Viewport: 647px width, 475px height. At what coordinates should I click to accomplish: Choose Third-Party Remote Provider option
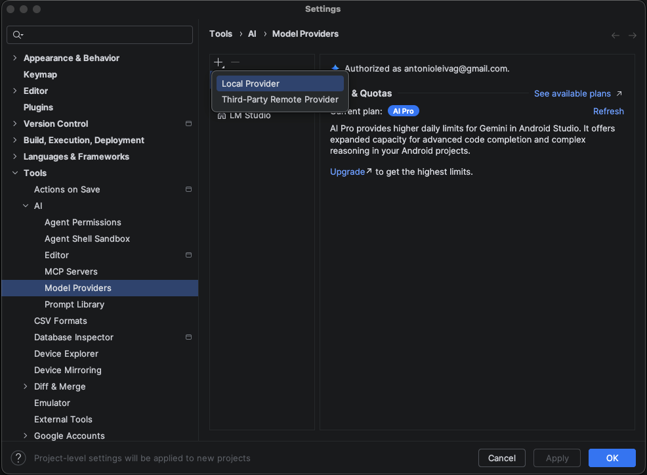pyautogui.click(x=280, y=100)
